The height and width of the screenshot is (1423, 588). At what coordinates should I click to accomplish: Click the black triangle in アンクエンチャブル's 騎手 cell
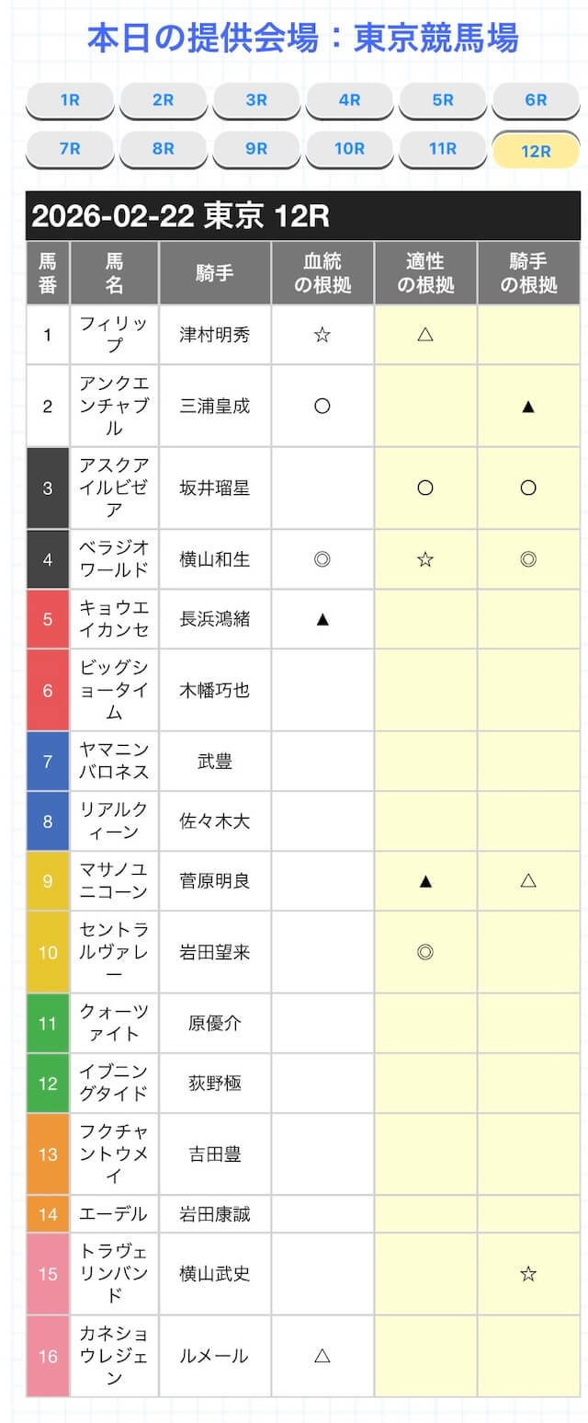tap(528, 406)
